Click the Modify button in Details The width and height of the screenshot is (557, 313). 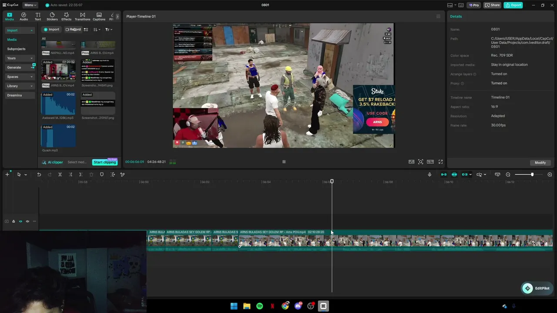(x=540, y=163)
